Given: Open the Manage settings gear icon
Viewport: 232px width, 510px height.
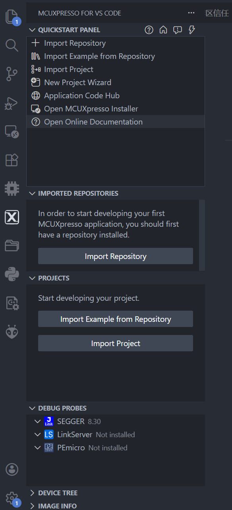Looking at the screenshot, I should click(12, 498).
